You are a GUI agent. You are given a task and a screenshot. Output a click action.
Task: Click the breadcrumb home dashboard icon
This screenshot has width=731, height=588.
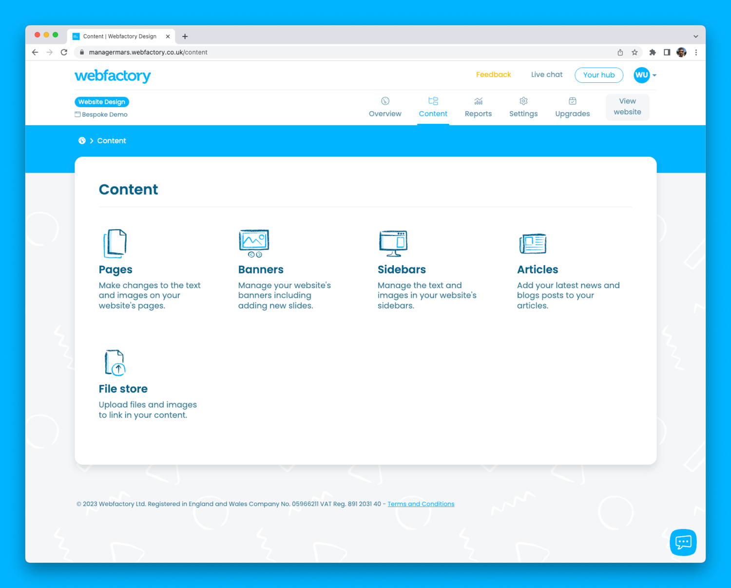(82, 141)
